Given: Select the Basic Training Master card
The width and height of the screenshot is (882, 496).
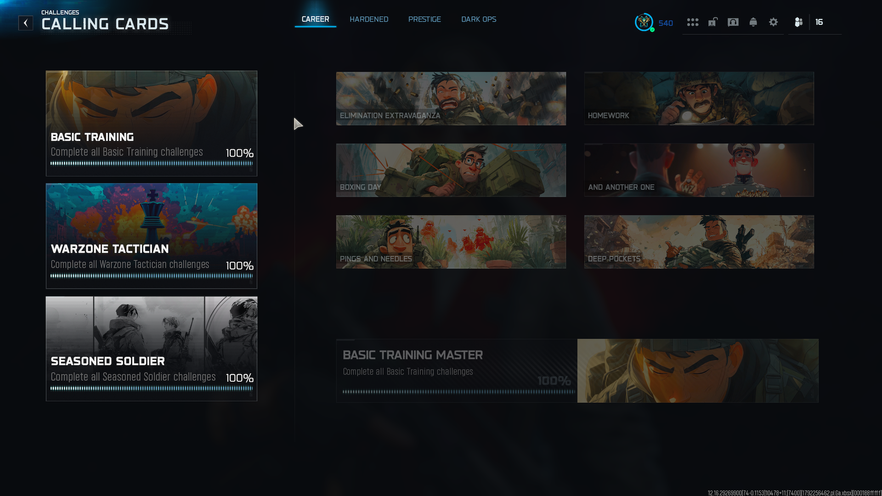Looking at the screenshot, I should (x=577, y=371).
